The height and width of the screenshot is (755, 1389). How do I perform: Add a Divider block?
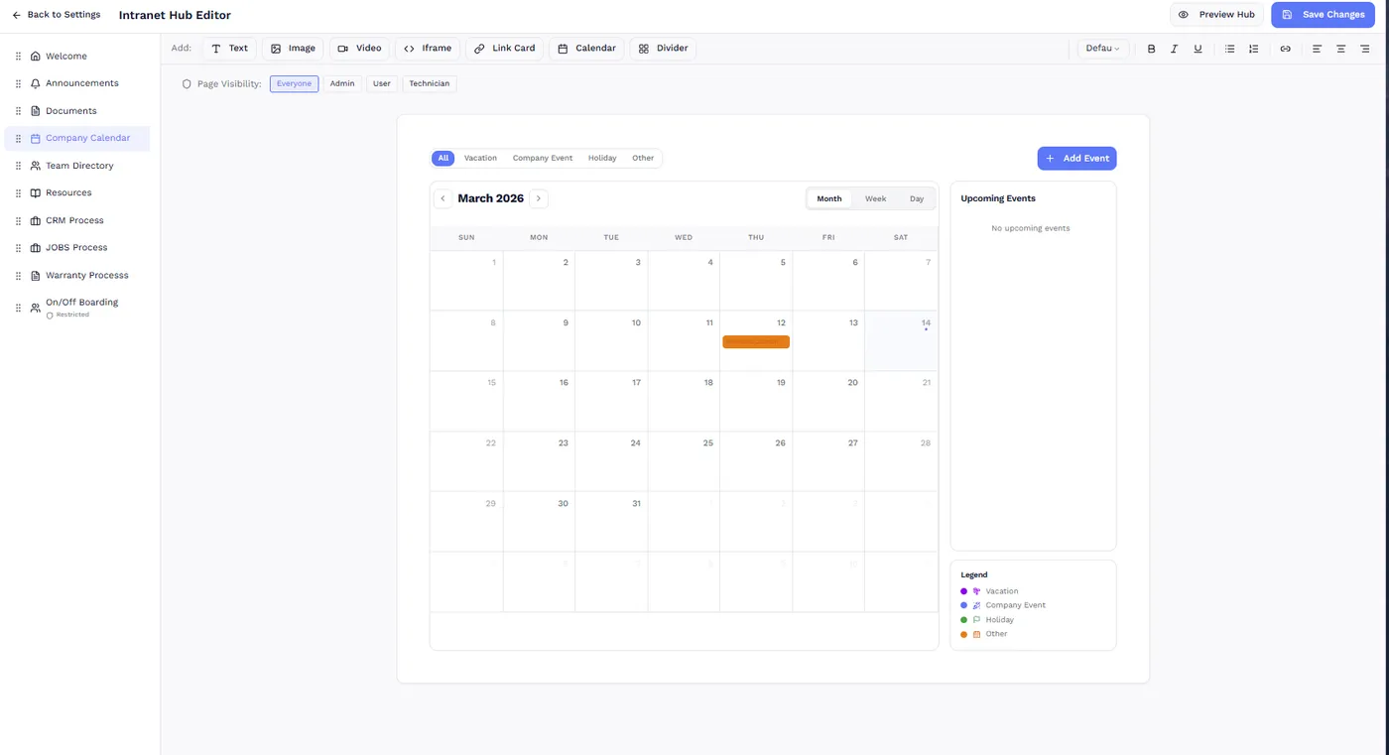[663, 49]
